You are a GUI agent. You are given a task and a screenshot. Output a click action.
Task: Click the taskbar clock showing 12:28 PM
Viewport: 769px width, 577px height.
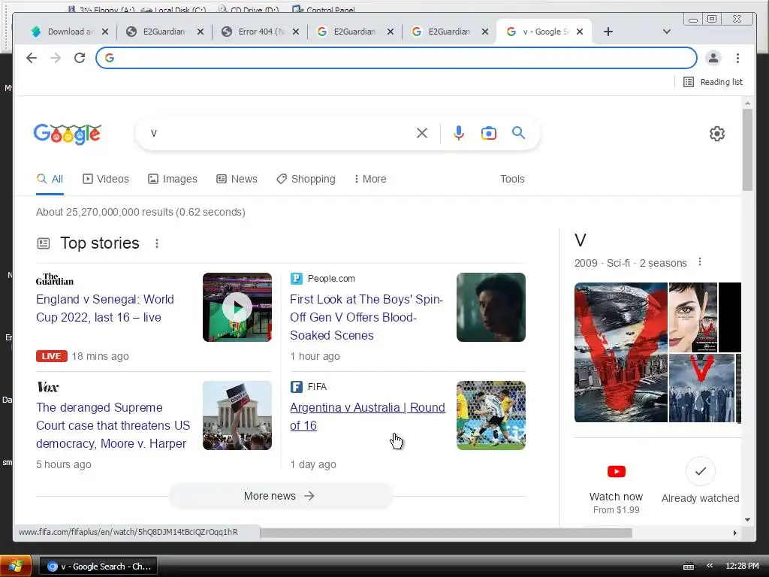(x=742, y=566)
